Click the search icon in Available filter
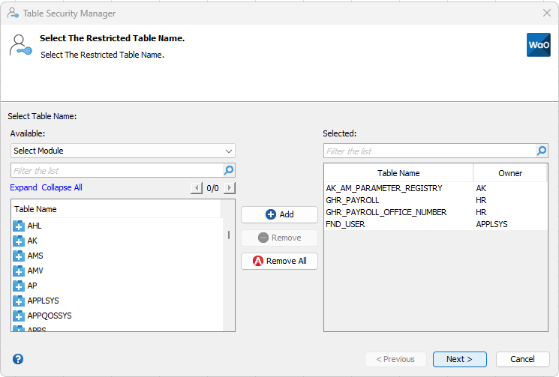This screenshot has height=377, width=559. click(229, 170)
